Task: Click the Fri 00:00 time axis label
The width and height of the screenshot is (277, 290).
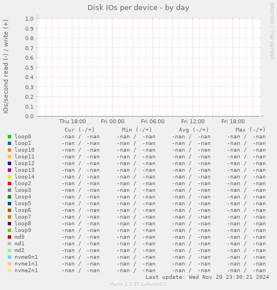Action: (x=113, y=122)
